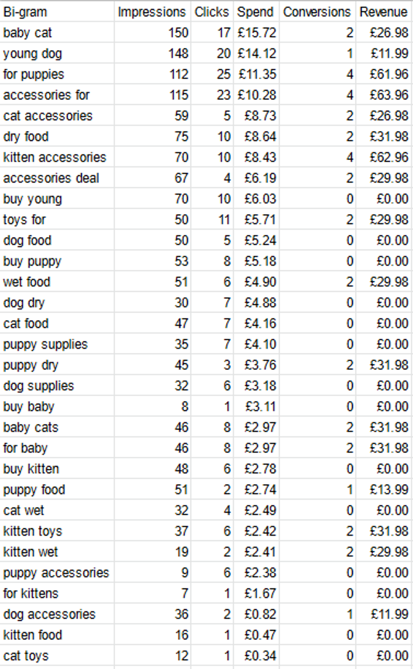413x669 pixels.
Task: Click the £15.72 spend cell
Action: tap(256, 32)
